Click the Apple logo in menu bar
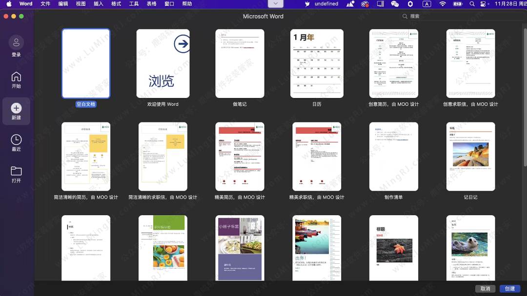The height and width of the screenshot is (296, 527). 9,4
